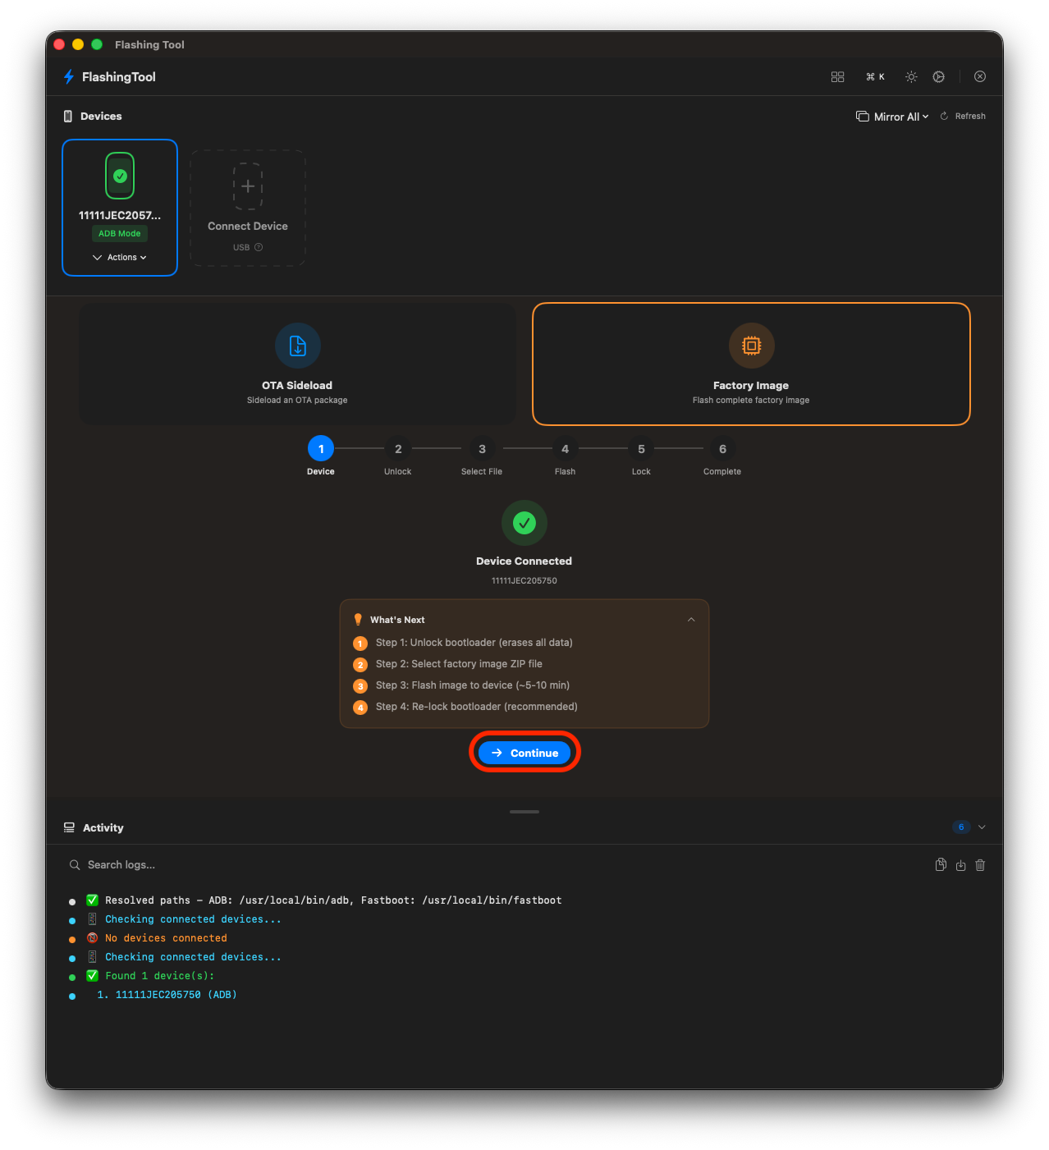The width and height of the screenshot is (1049, 1150).
Task: Click the device serial 11111JEC205750 text
Action: pyautogui.click(x=524, y=580)
